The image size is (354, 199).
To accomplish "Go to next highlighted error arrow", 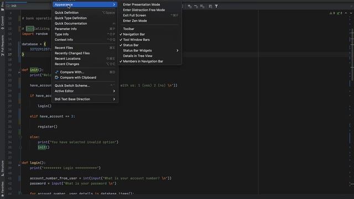I will pyautogui.click(x=351, y=13).
